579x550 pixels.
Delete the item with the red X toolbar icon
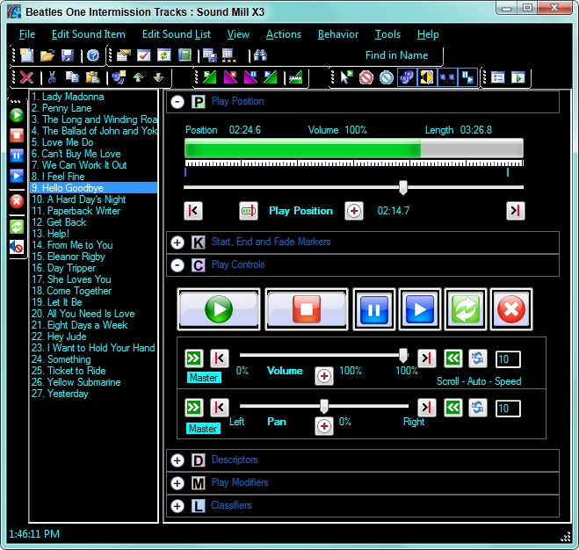pyautogui.click(x=26, y=77)
